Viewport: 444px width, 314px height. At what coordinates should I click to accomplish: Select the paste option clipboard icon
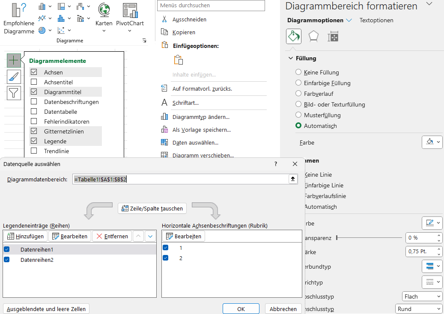(179, 60)
